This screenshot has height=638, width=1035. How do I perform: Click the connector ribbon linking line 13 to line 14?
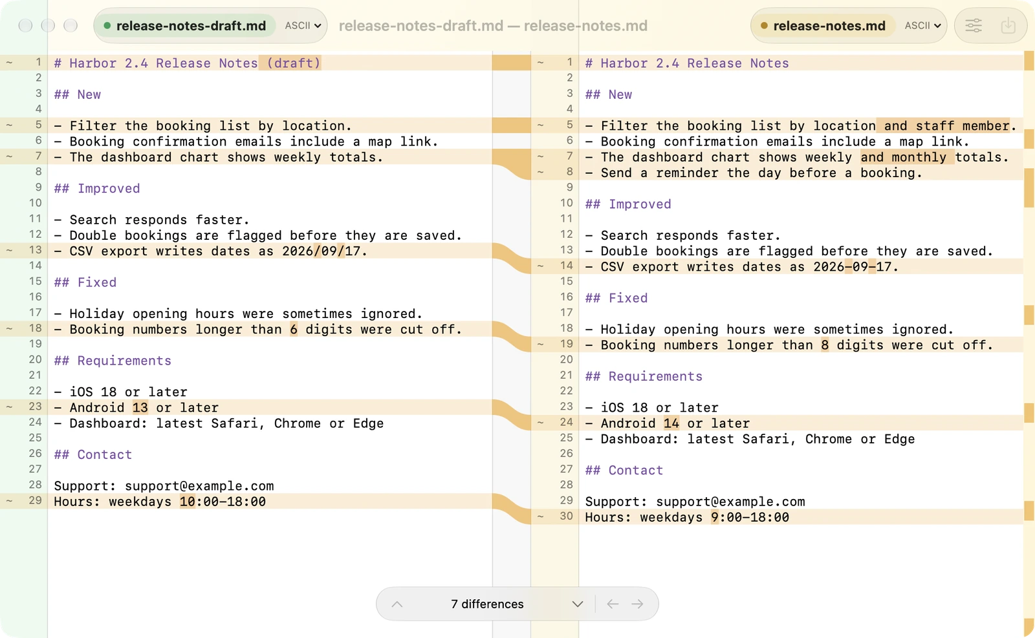coord(512,259)
